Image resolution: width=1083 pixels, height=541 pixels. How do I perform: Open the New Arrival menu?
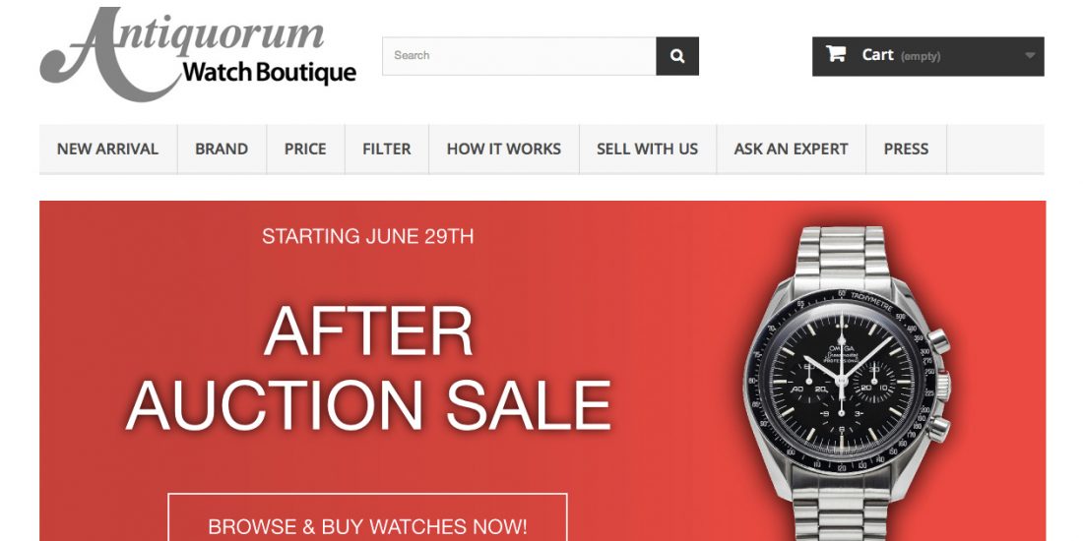107,150
